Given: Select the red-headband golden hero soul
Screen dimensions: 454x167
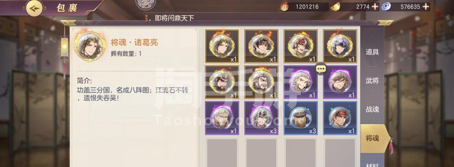Looking at the screenshot, I should click(301, 46).
